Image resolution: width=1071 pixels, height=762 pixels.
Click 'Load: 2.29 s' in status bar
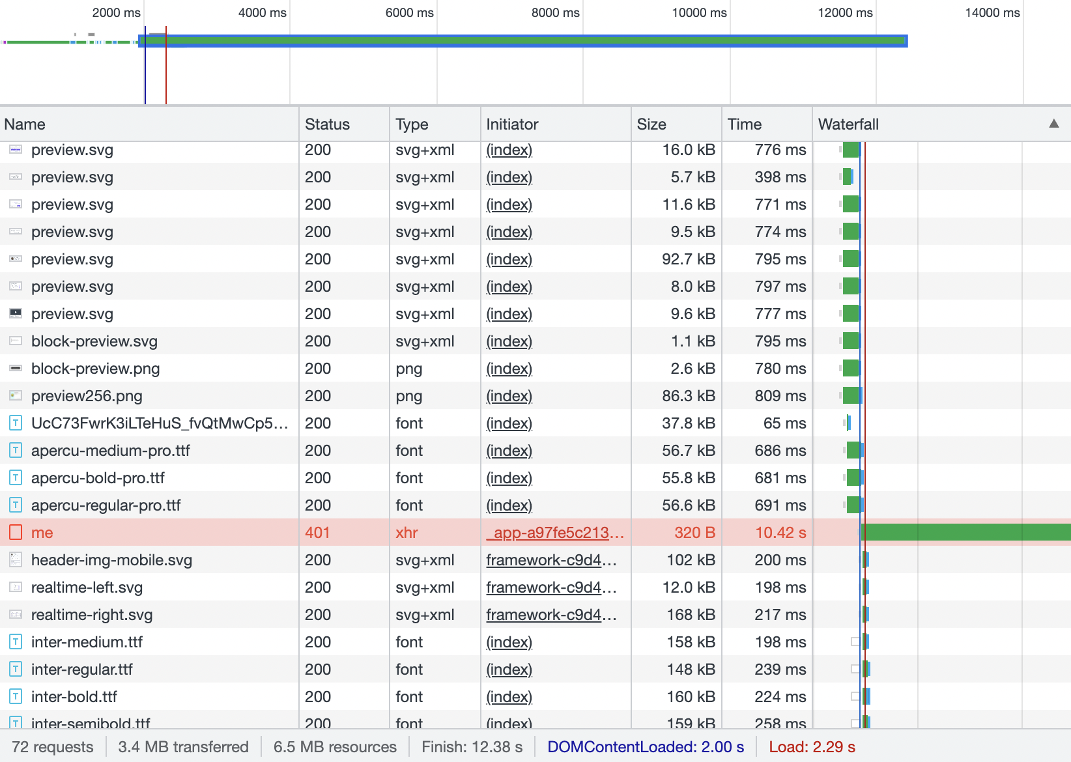(x=812, y=746)
